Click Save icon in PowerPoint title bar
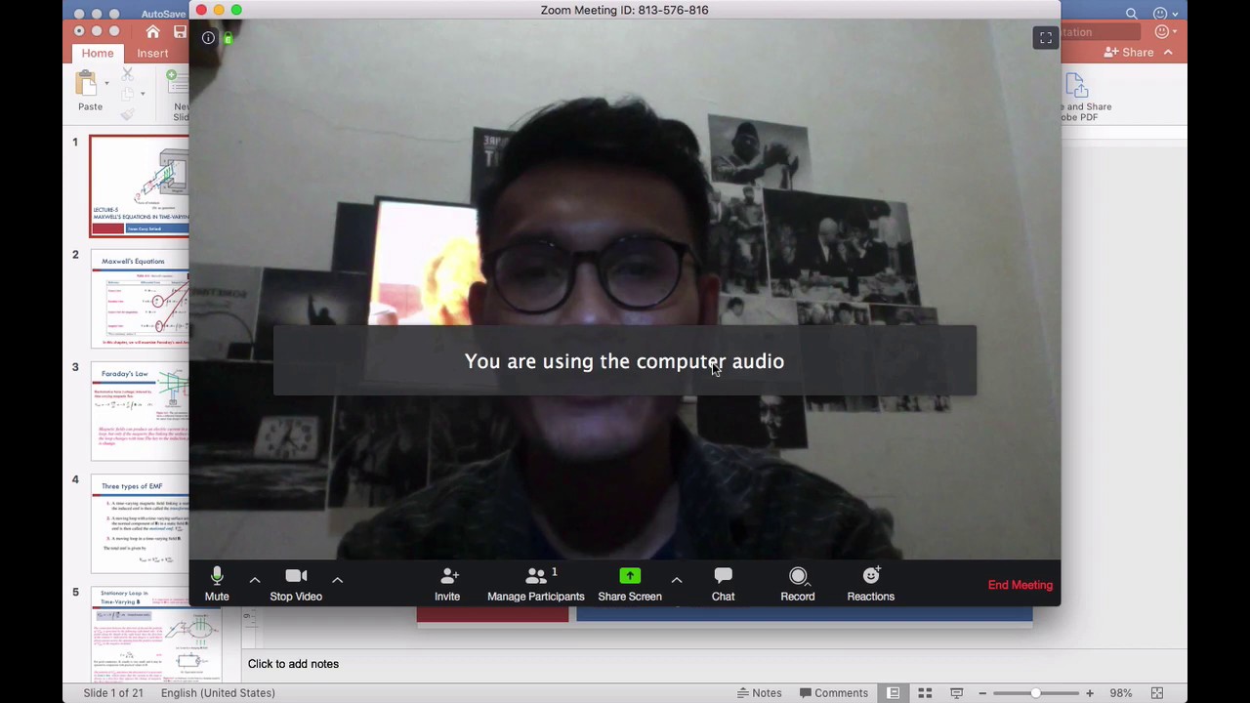 click(180, 32)
